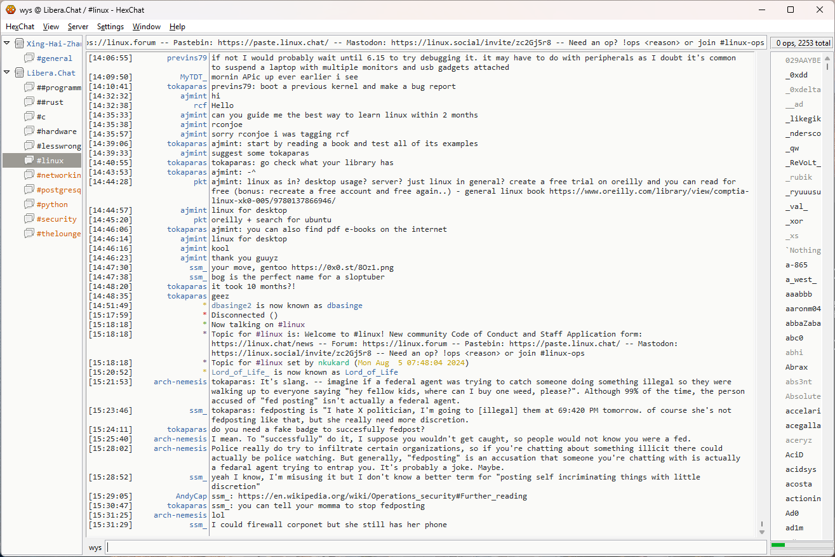
Task: Click the lag meter progress bar
Action: pos(800,545)
